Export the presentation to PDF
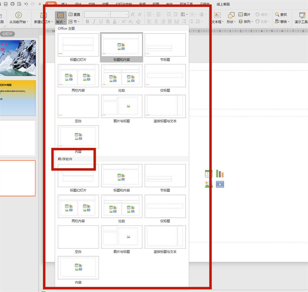Screen dimensions: 308x292 (x=6, y=4)
